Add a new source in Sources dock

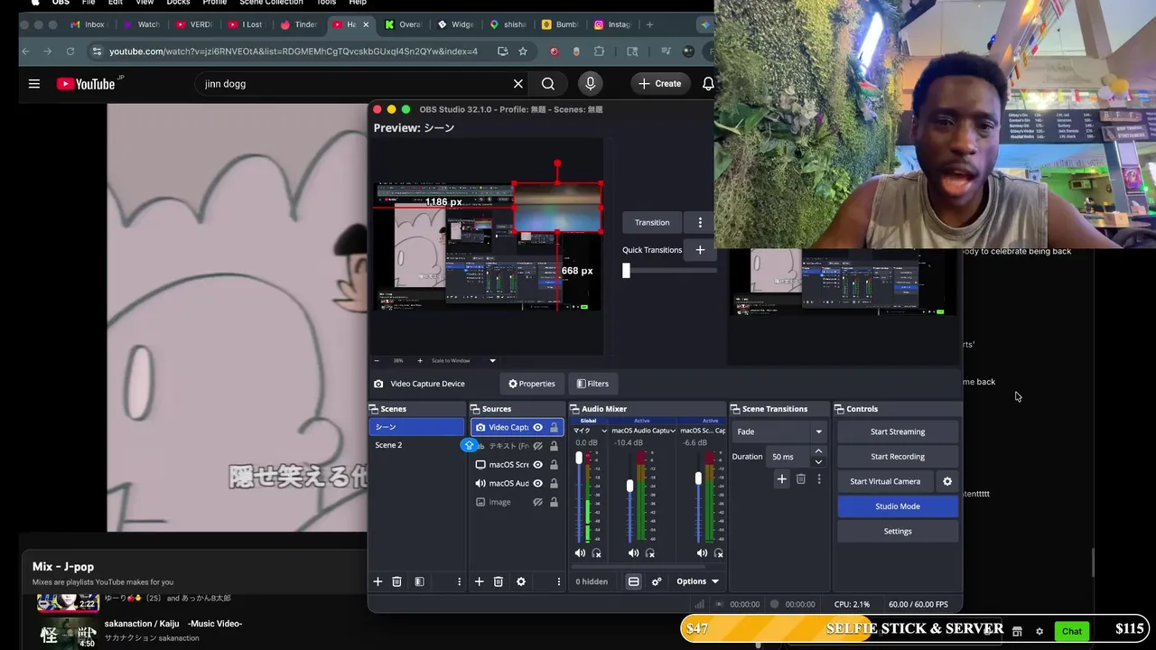click(x=479, y=582)
